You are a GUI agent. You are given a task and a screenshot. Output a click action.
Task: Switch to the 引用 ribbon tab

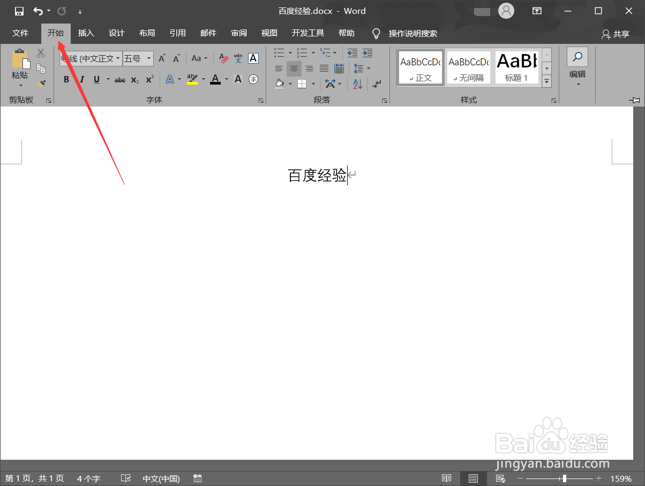tap(177, 33)
